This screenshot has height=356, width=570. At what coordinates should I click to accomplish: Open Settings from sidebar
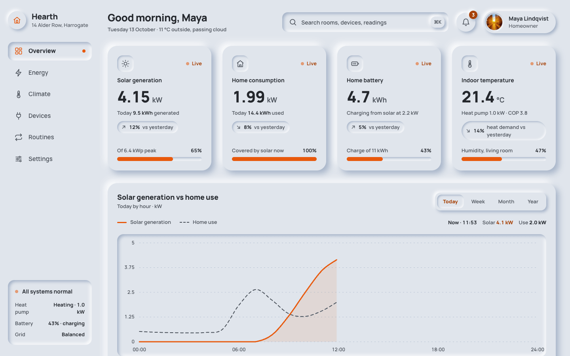[x=50, y=159]
